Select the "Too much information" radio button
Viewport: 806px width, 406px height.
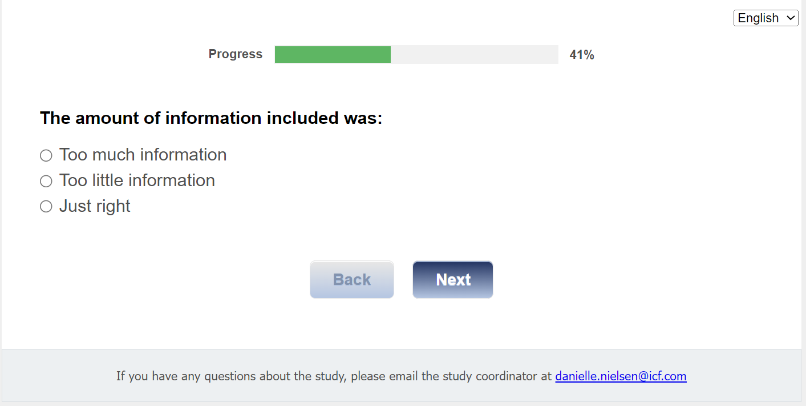point(46,155)
